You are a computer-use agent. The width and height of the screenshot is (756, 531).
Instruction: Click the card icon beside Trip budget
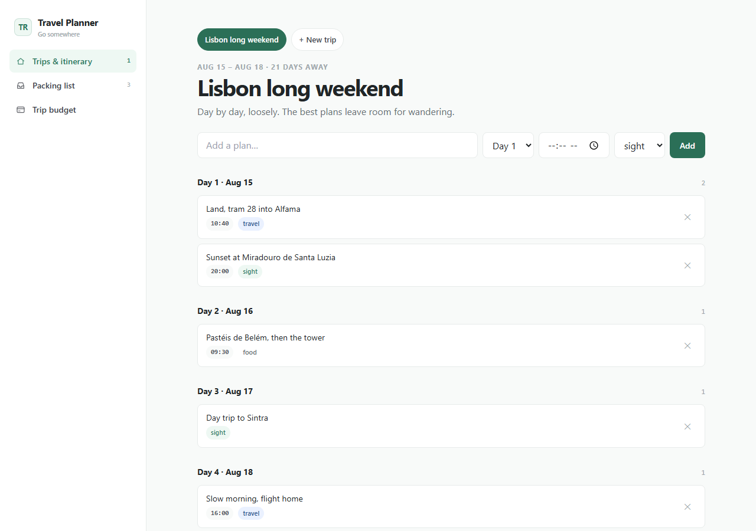pyautogui.click(x=21, y=110)
